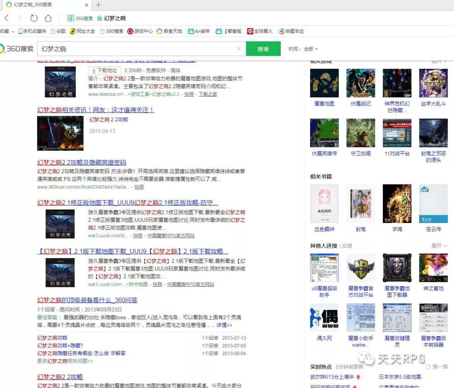Open 血色羁绊 book cover
Screen dimensions: 454x388
tap(324, 204)
